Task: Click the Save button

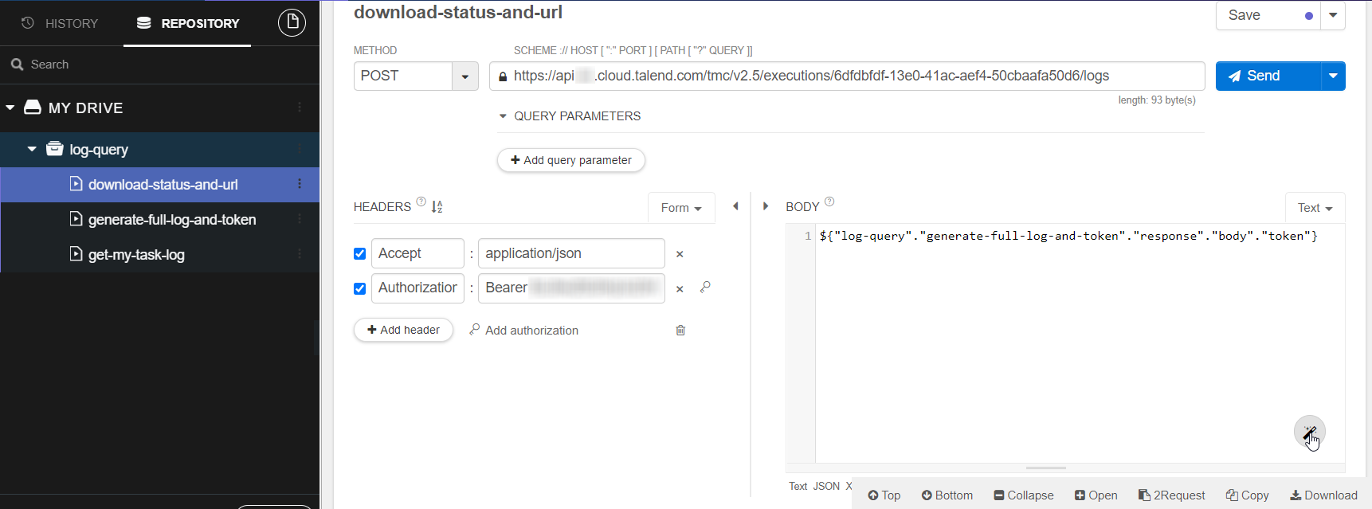Action: click(x=1268, y=15)
